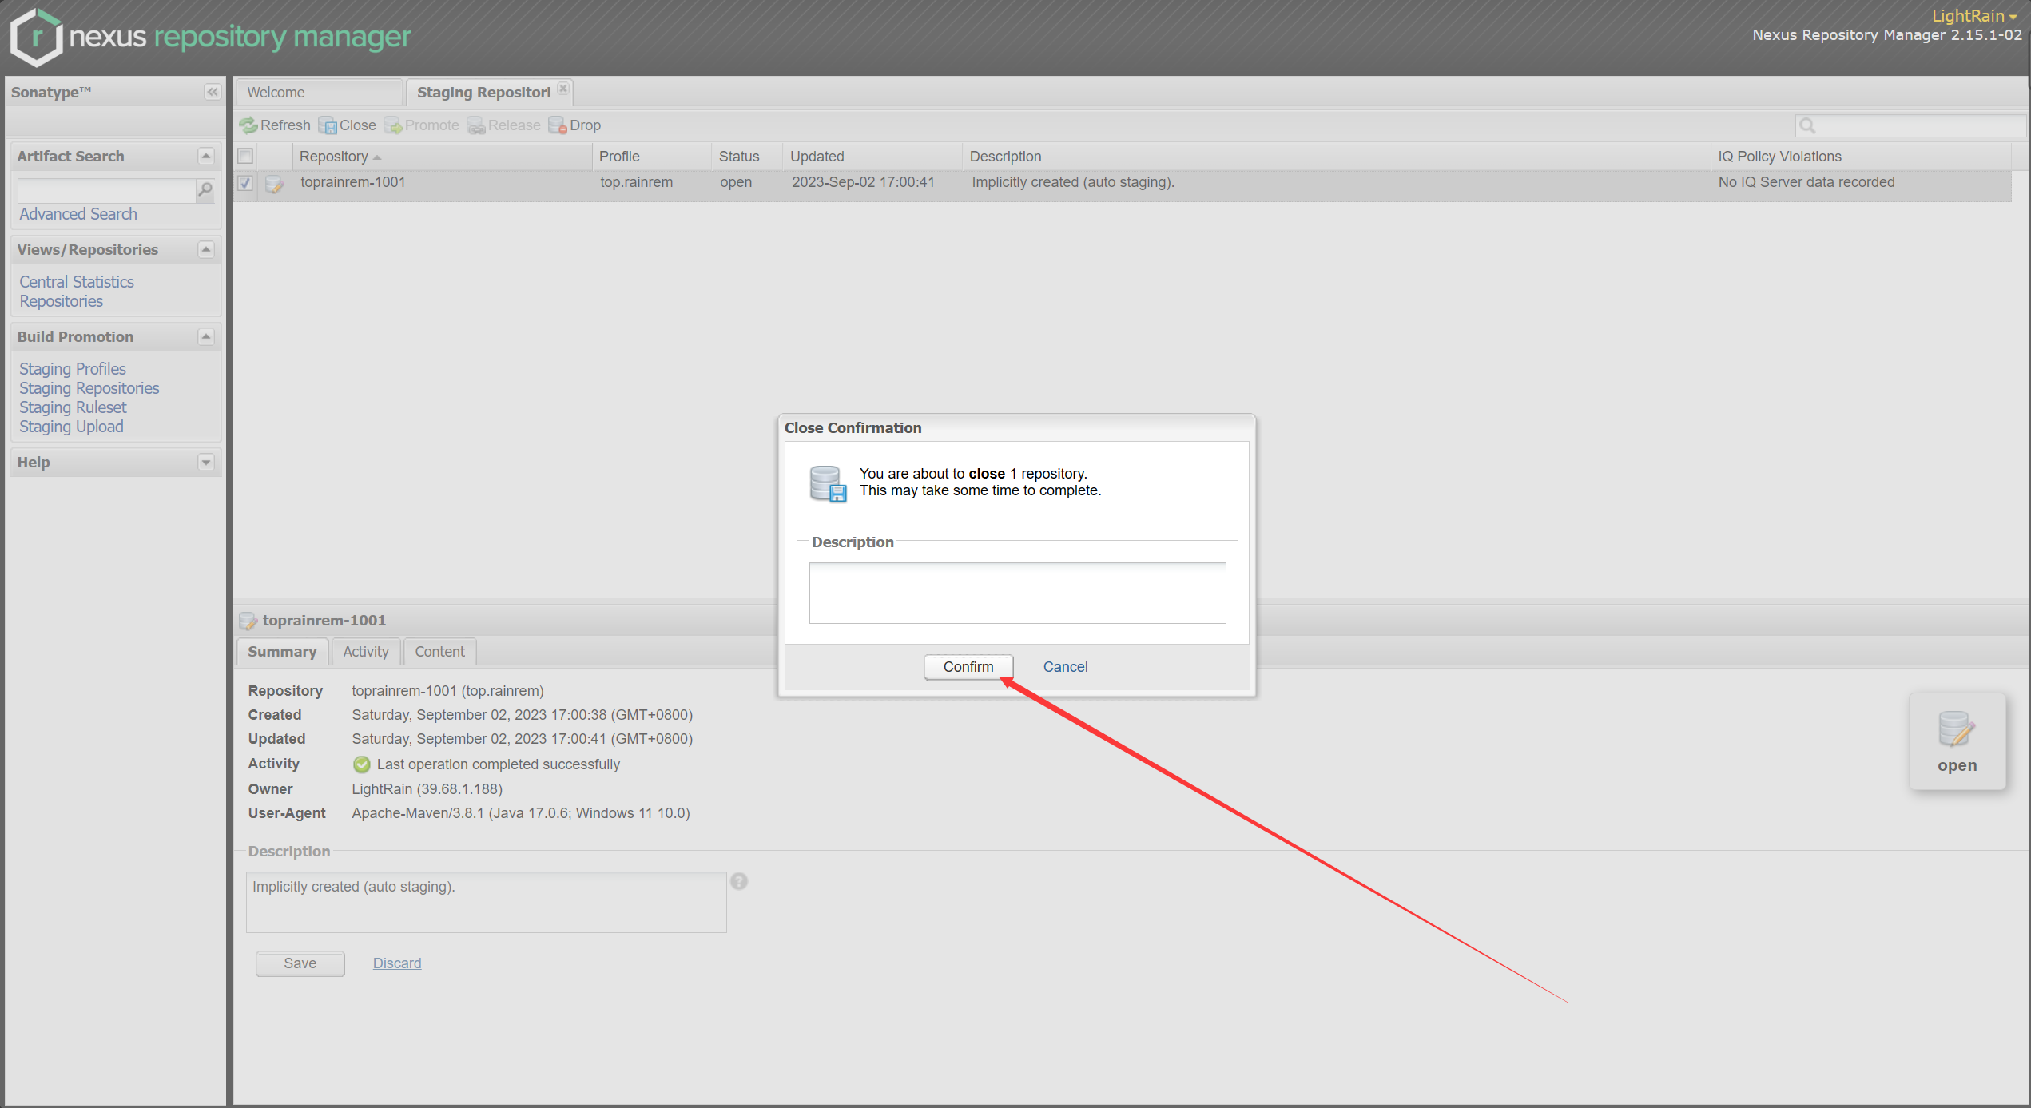
Task: Uncheck the toprainrem-1001 row checkbox
Action: click(245, 183)
